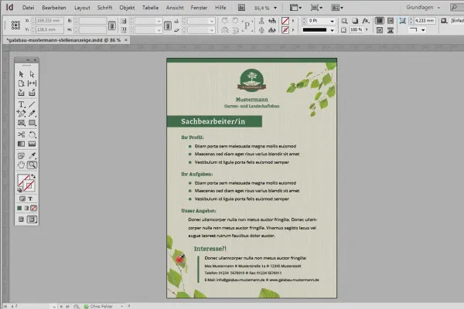The width and height of the screenshot is (464, 309).
Task: Toggle Normal view mode button
Action: pyautogui.click(x=21, y=219)
